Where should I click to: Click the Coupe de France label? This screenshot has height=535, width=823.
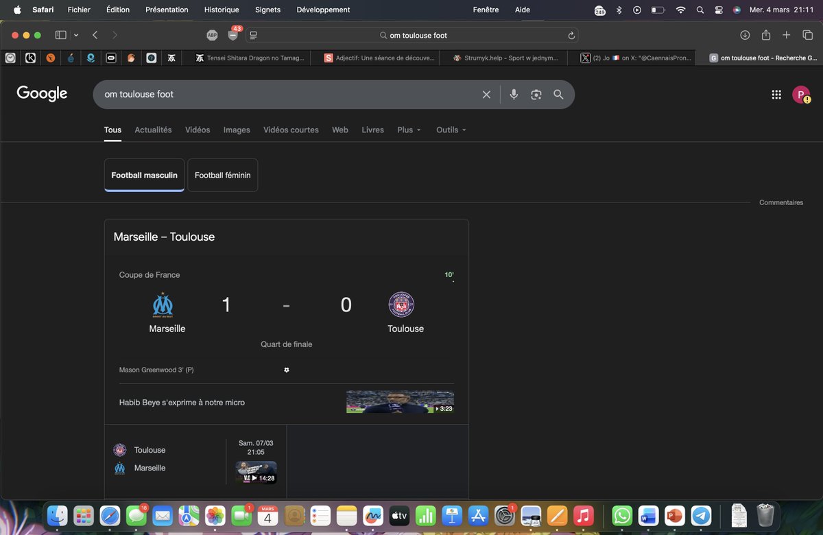pyautogui.click(x=150, y=275)
